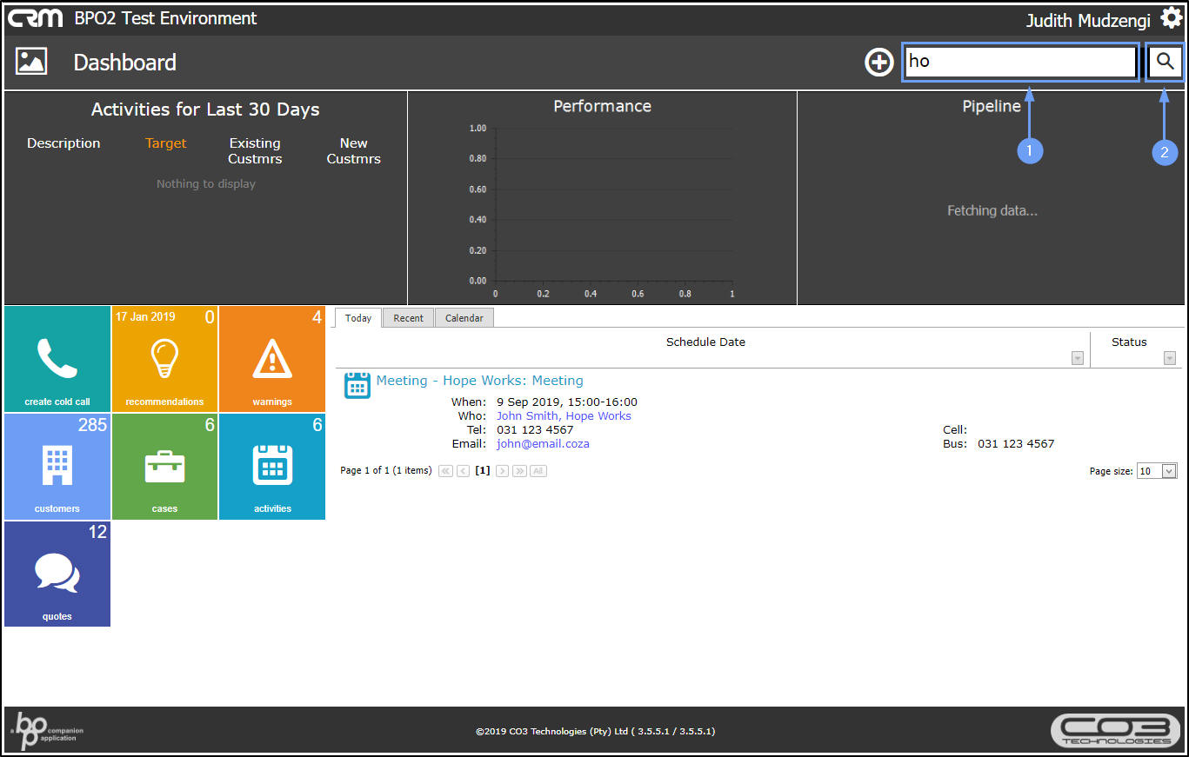Click the Status column header

click(1129, 342)
